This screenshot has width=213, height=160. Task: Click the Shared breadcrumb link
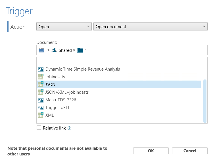point(65,50)
